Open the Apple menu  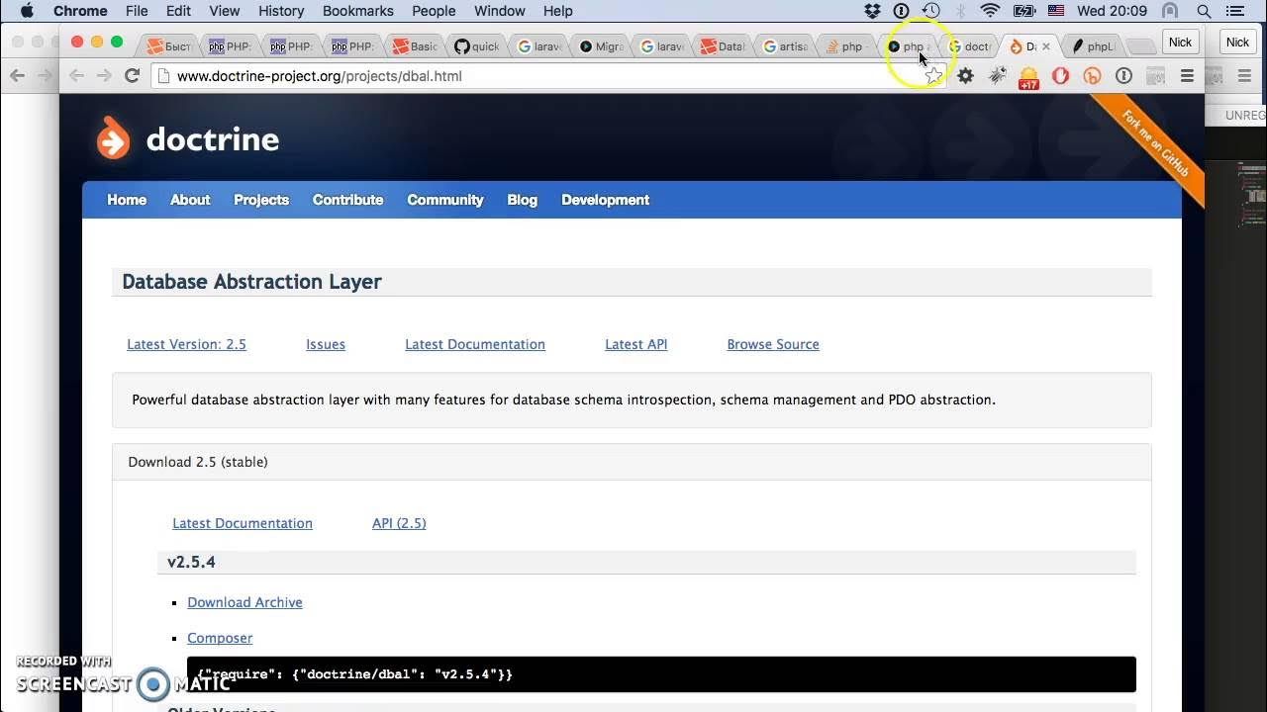point(27,11)
